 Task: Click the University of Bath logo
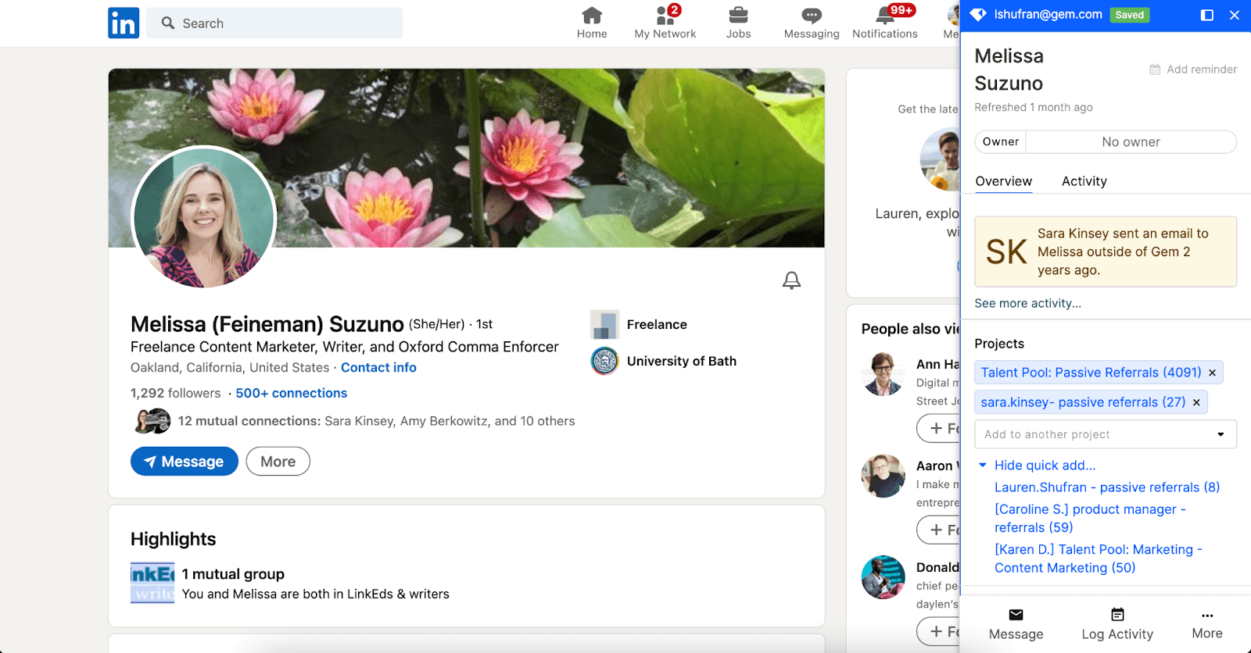[x=604, y=361]
